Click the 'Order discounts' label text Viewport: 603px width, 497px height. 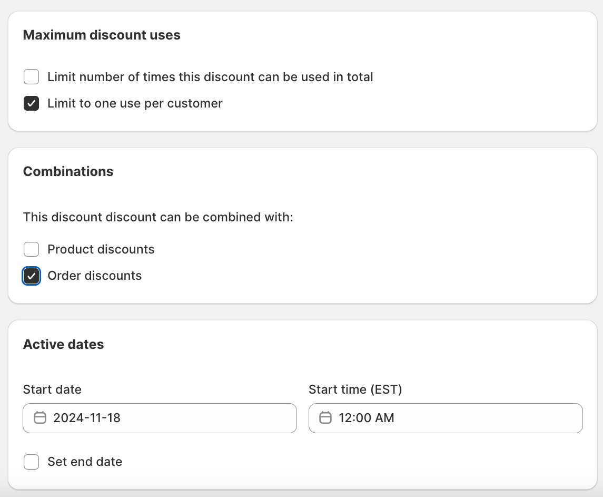tap(95, 276)
